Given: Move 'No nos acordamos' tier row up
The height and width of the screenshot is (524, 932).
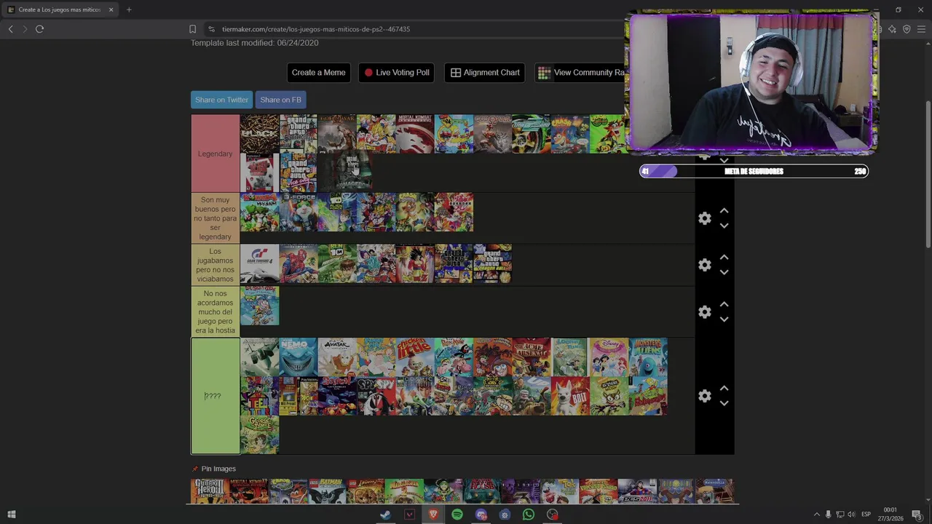Looking at the screenshot, I should [x=724, y=304].
